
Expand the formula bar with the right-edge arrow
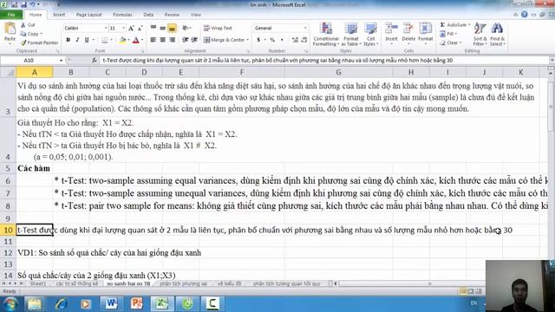click(x=552, y=60)
